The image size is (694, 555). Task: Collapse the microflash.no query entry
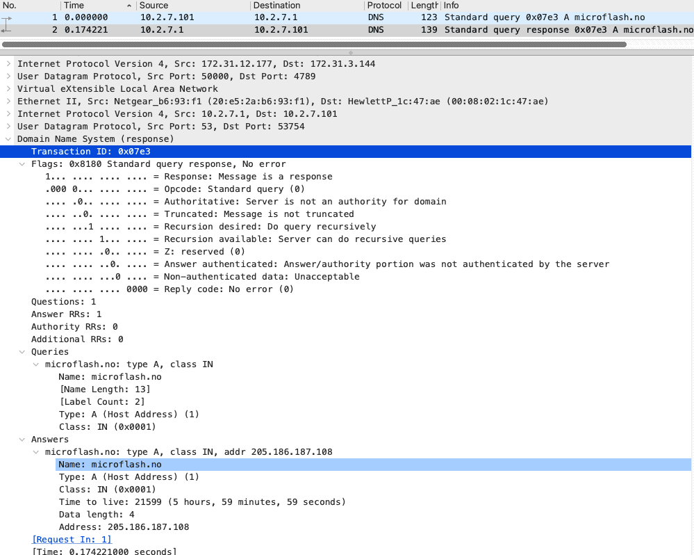[x=35, y=364]
